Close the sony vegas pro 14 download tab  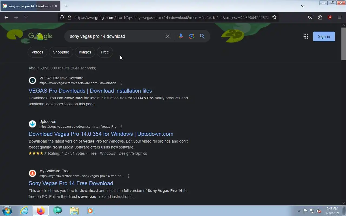pyautogui.click(x=56, y=6)
